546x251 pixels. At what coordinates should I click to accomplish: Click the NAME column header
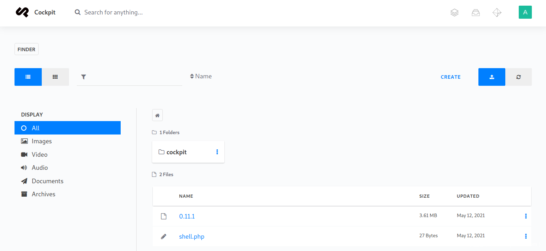click(x=186, y=196)
